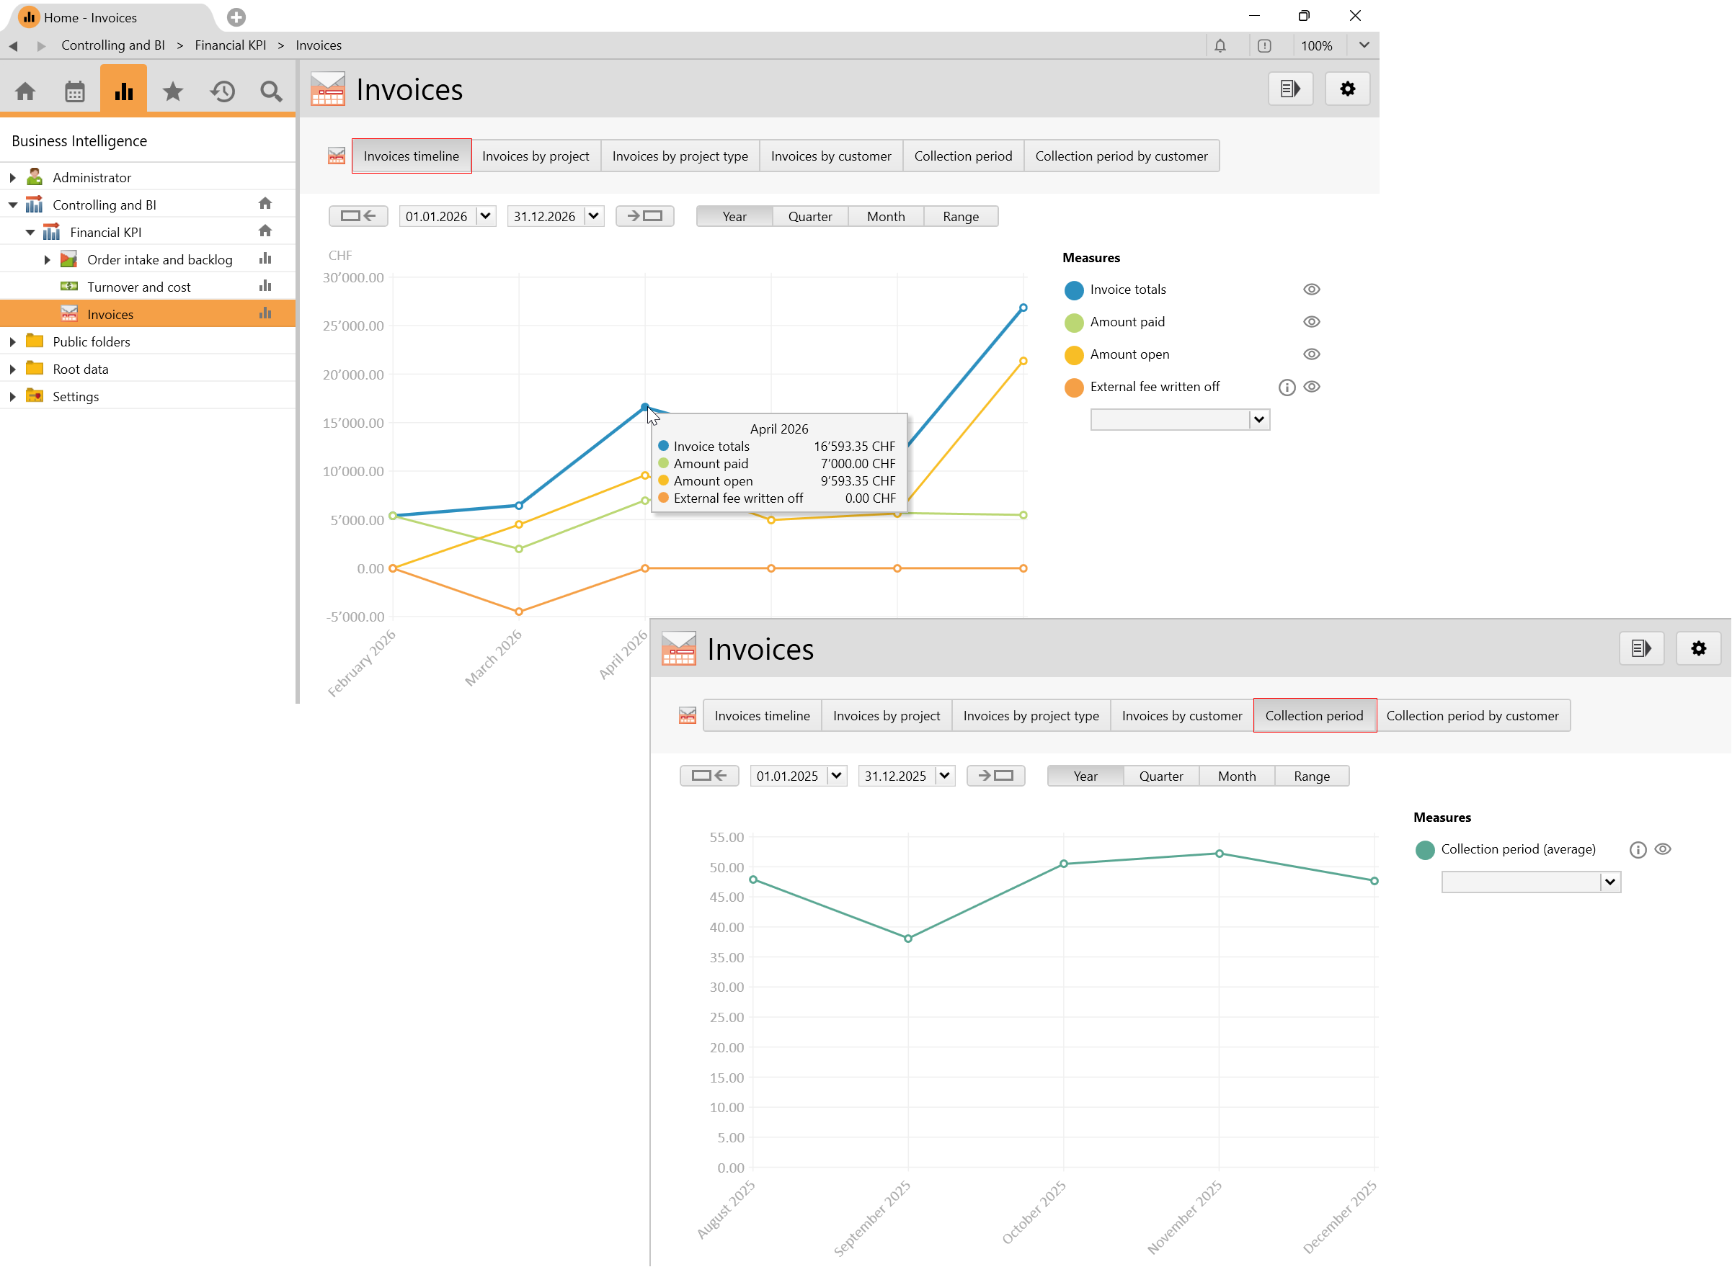Open the top Invoices settings gear
This screenshot has height=1267, width=1732.
tap(1348, 89)
